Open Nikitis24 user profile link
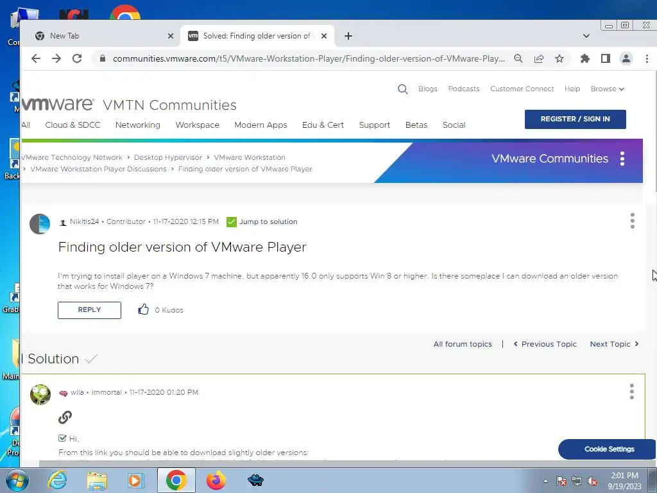This screenshot has width=657, height=493. pyautogui.click(x=84, y=221)
